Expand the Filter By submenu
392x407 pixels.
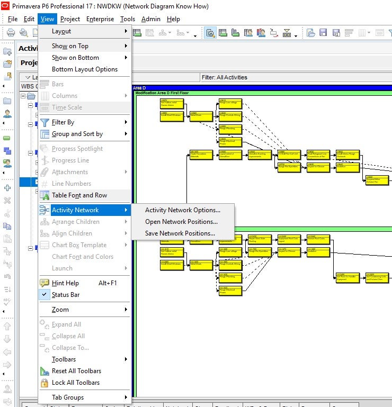[85, 122]
